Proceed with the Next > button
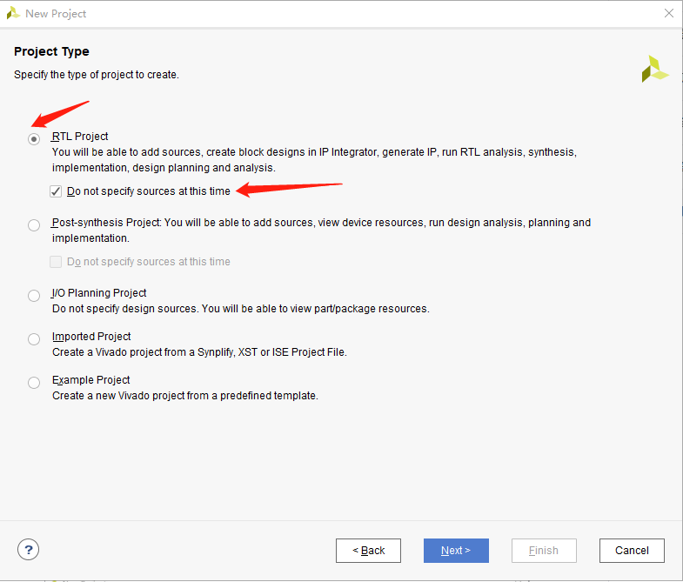 (456, 551)
